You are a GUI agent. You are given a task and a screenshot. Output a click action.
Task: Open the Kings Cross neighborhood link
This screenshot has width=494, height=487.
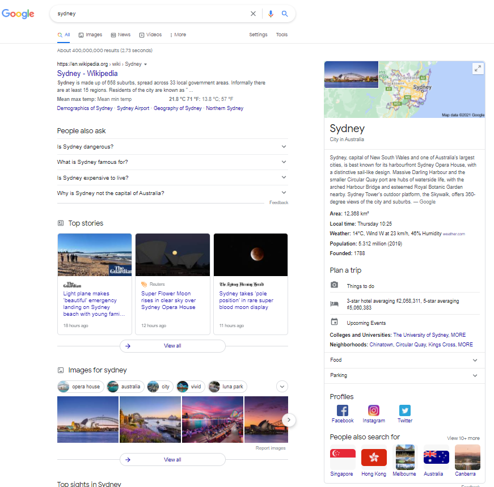pyautogui.click(x=442, y=345)
